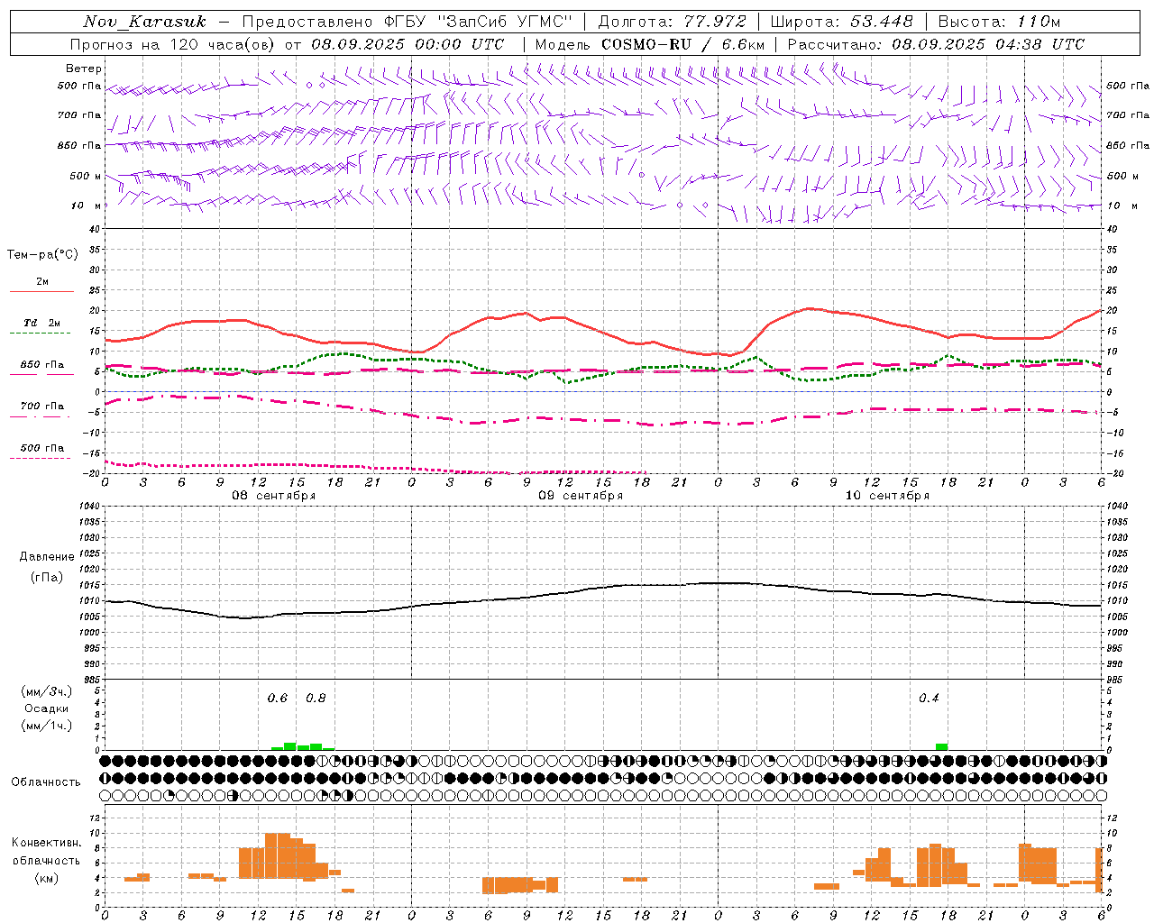Click the longitude value "Долгота: 77.972"

(673, 22)
